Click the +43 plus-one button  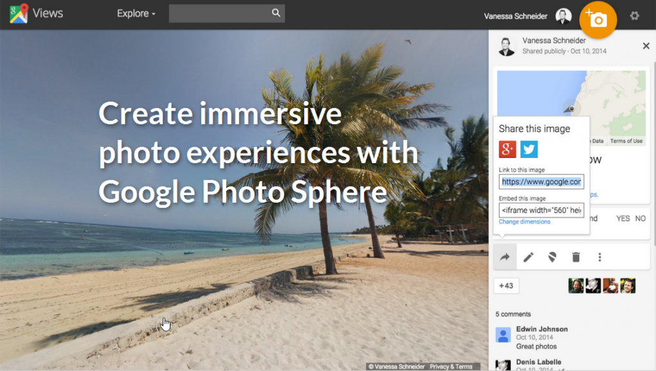506,286
